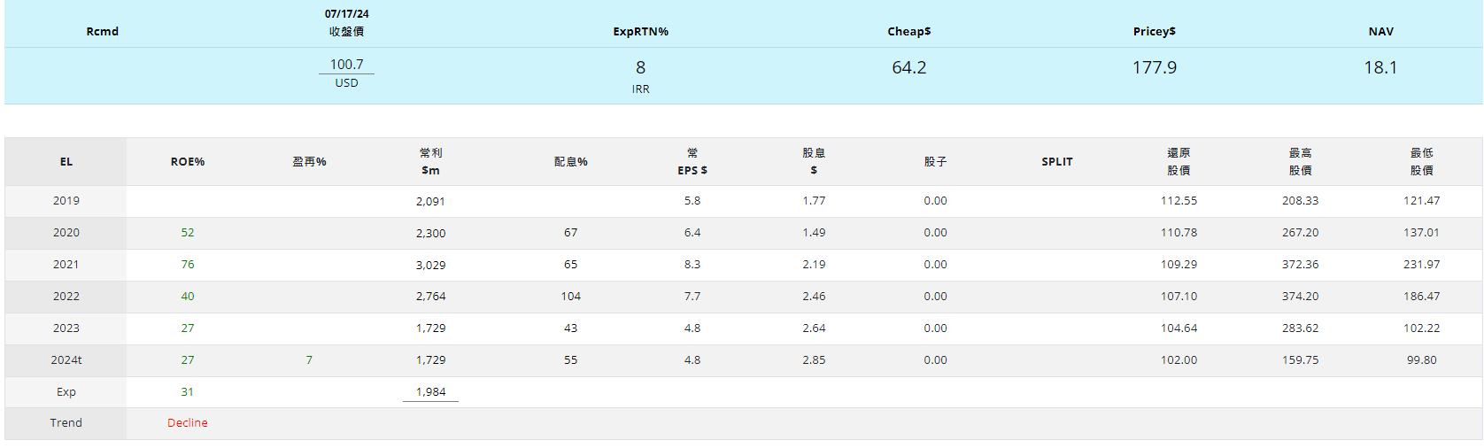Click profit 2,091 for 2019
Image resolution: width=1484 pixels, height=448 pixels.
[x=430, y=202]
